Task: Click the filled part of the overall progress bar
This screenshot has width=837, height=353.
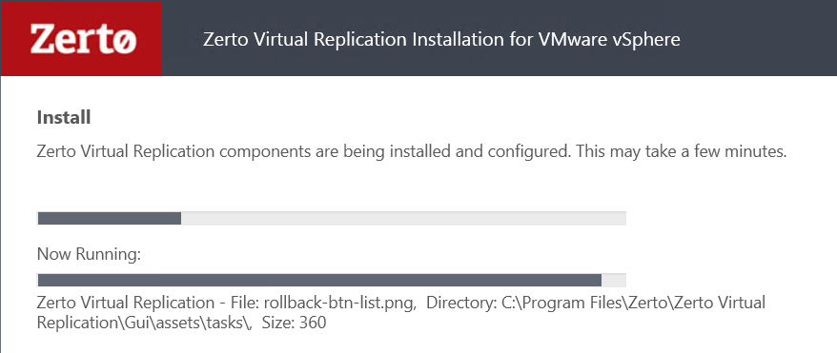Action: pyautogui.click(x=110, y=218)
